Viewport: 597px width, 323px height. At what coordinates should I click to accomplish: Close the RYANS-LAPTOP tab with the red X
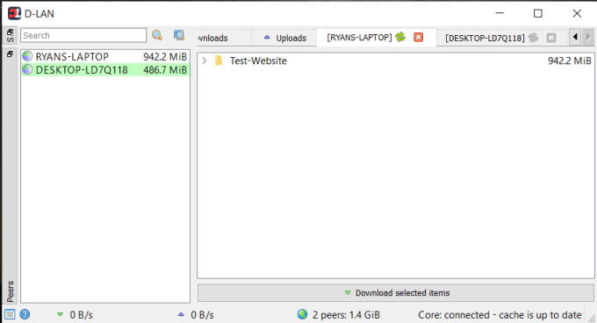coord(419,37)
